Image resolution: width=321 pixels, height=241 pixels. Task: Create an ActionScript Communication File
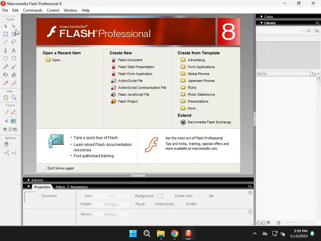click(x=139, y=88)
